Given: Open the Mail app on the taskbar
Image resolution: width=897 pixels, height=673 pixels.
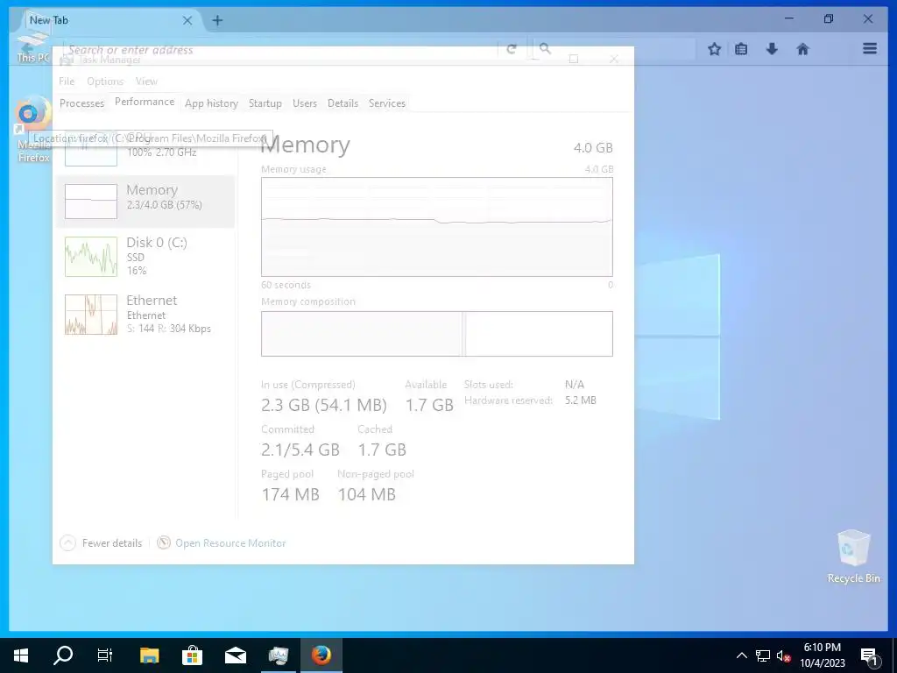Looking at the screenshot, I should pyautogui.click(x=236, y=655).
